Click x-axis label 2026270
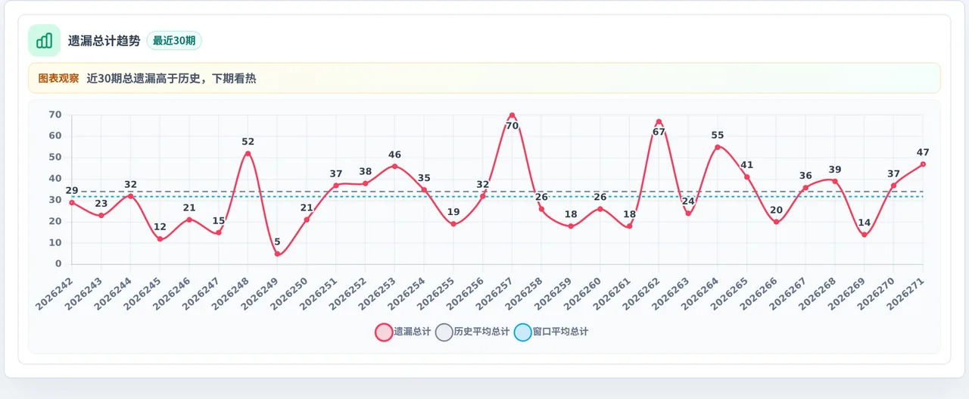 coord(876,292)
